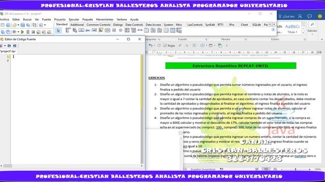The image size is (325, 182).
Task: Select the TActionList component icon
Action: (179, 30)
